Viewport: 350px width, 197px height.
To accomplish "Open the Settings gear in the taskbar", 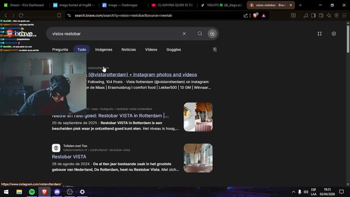I will pos(82,192).
